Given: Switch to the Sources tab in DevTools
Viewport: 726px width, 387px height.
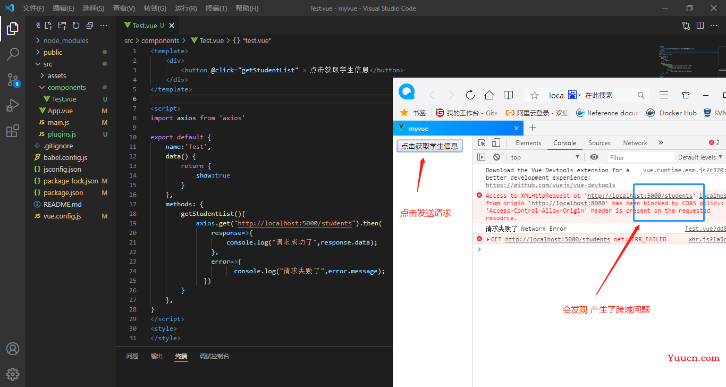Looking at the screenshot, I should tap(600, 143).
